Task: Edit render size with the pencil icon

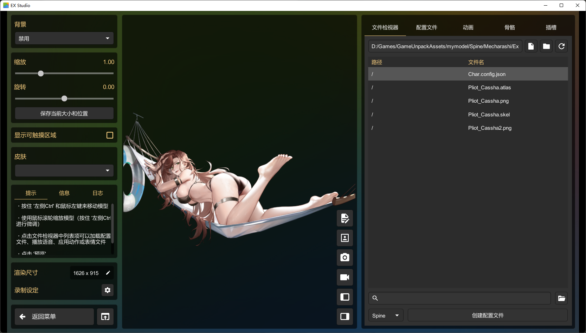Action: coord(108,273)
